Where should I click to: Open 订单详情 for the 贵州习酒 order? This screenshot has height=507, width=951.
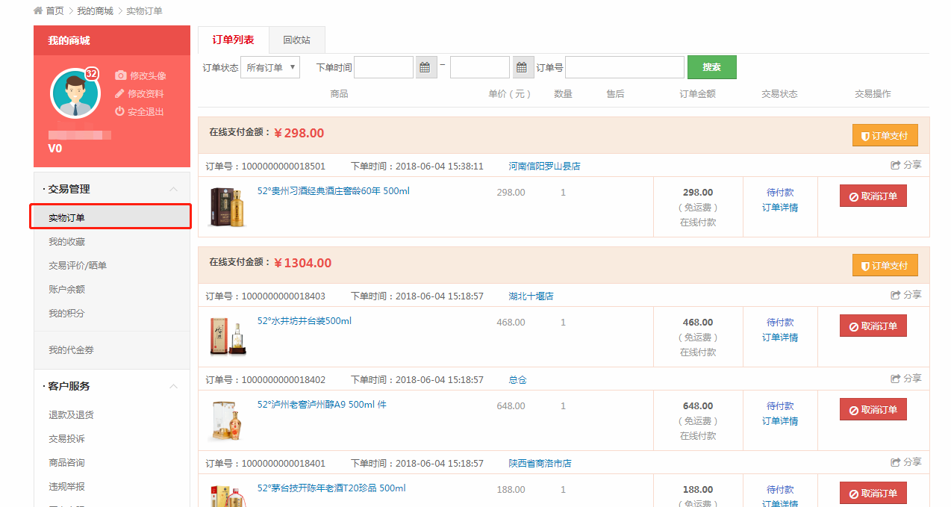pyautogui.click(x=780, y=208)
